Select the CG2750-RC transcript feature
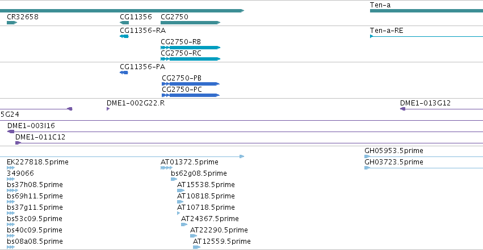The image size is (483, 250). 190,59
